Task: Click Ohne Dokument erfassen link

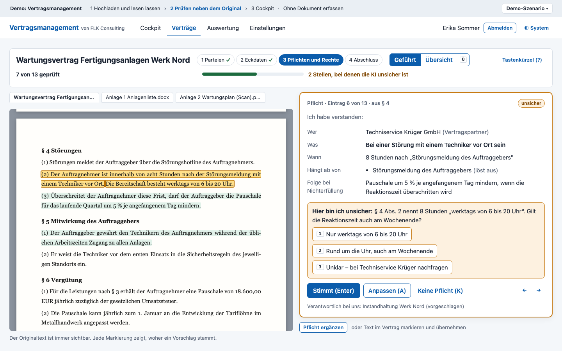Action: (x=313, y=8)
